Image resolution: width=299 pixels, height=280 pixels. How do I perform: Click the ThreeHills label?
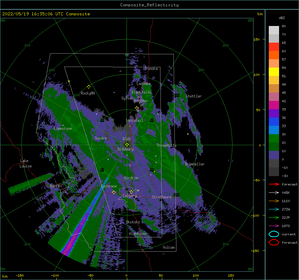(x=166, y=145)
